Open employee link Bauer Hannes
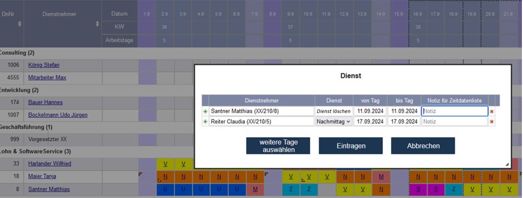Viewport: 523px width, 198px height. coord(45,102)
